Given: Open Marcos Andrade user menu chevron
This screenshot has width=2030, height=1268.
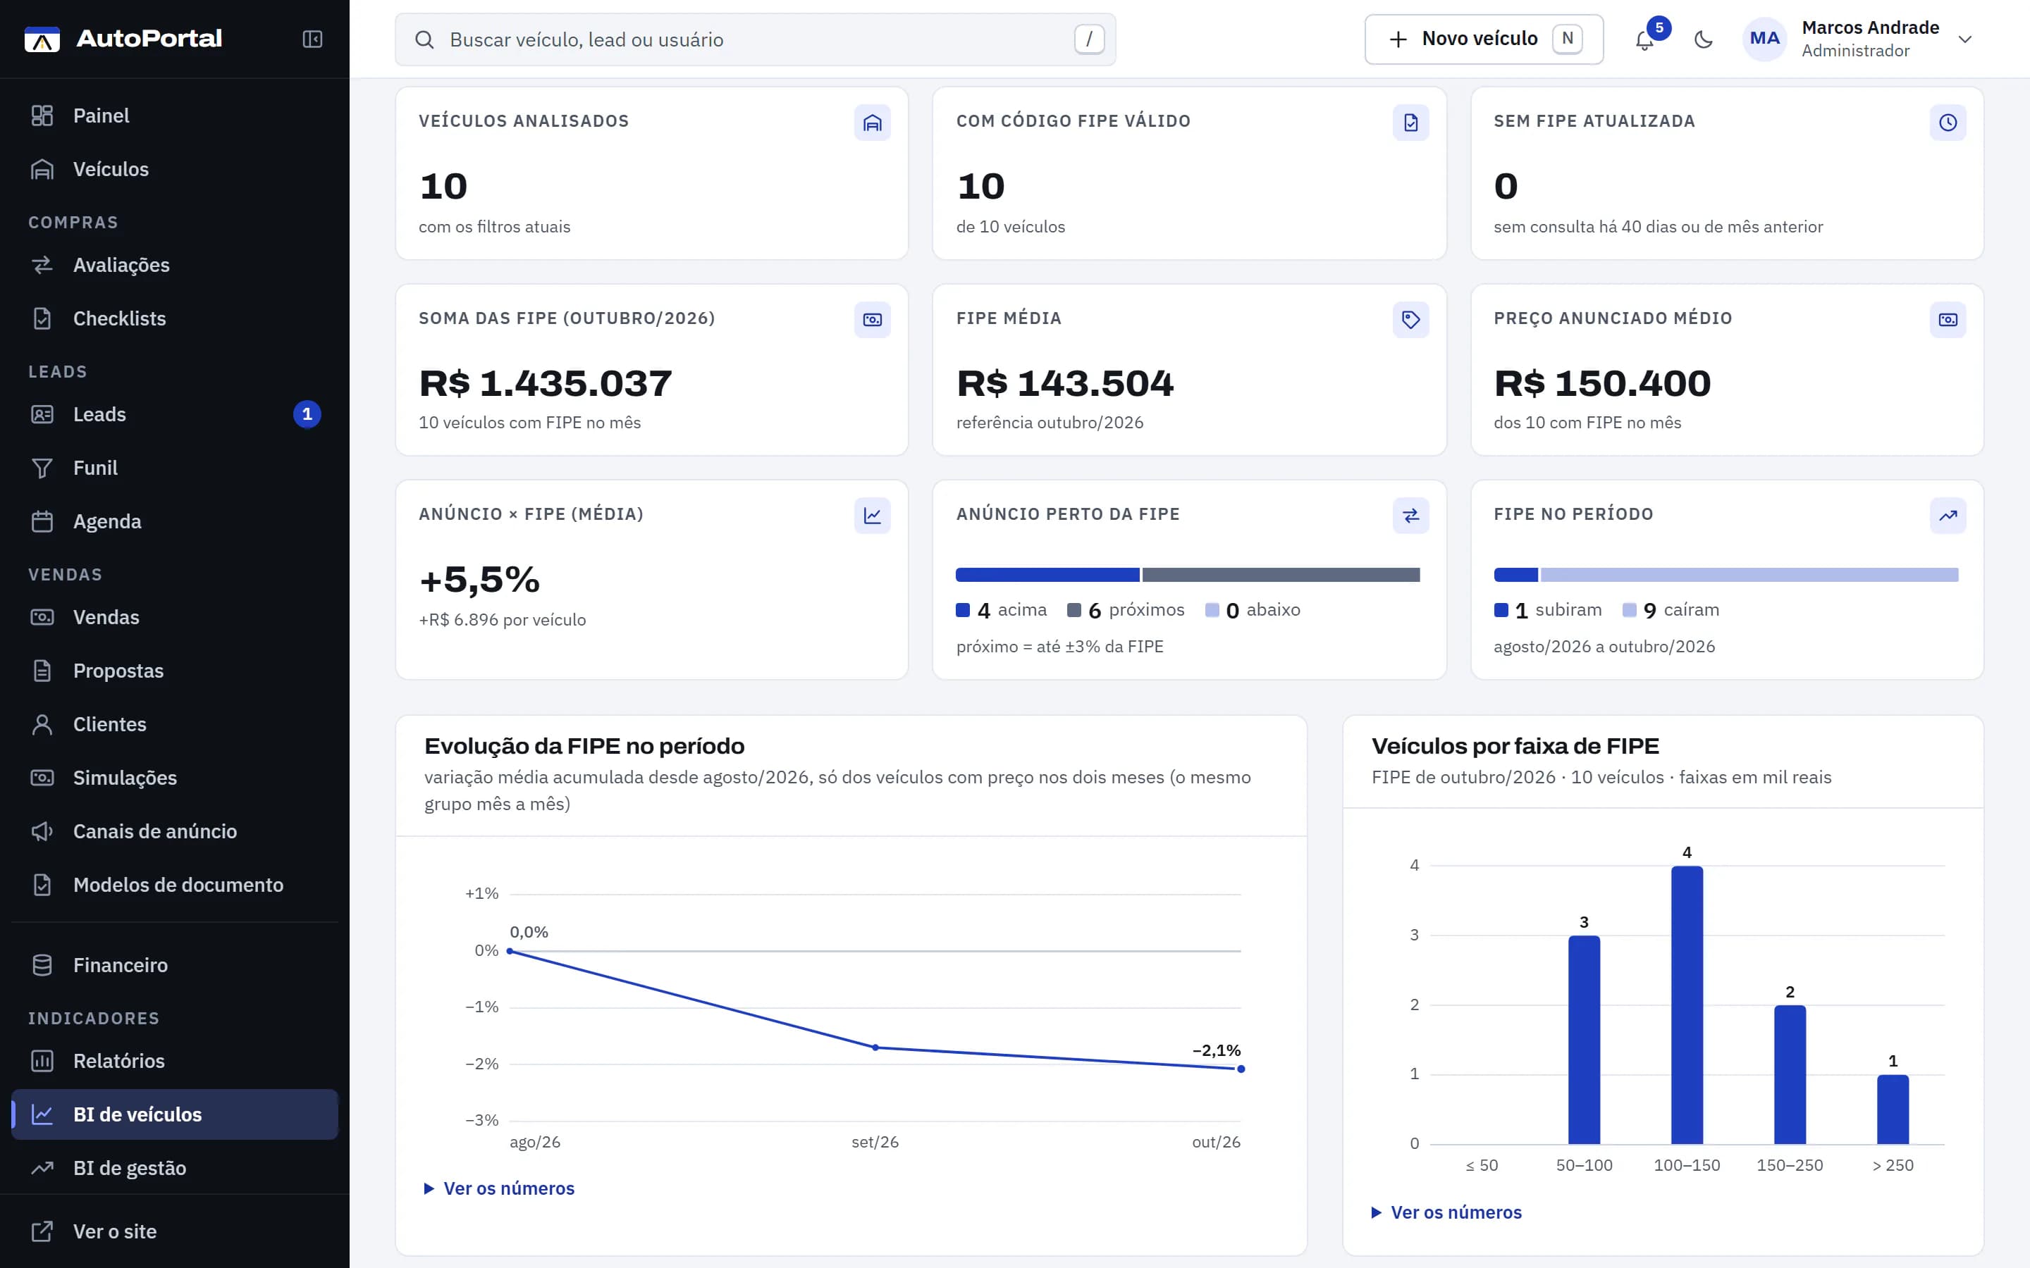Looking at the screenshot, I should pos(1964,39).
